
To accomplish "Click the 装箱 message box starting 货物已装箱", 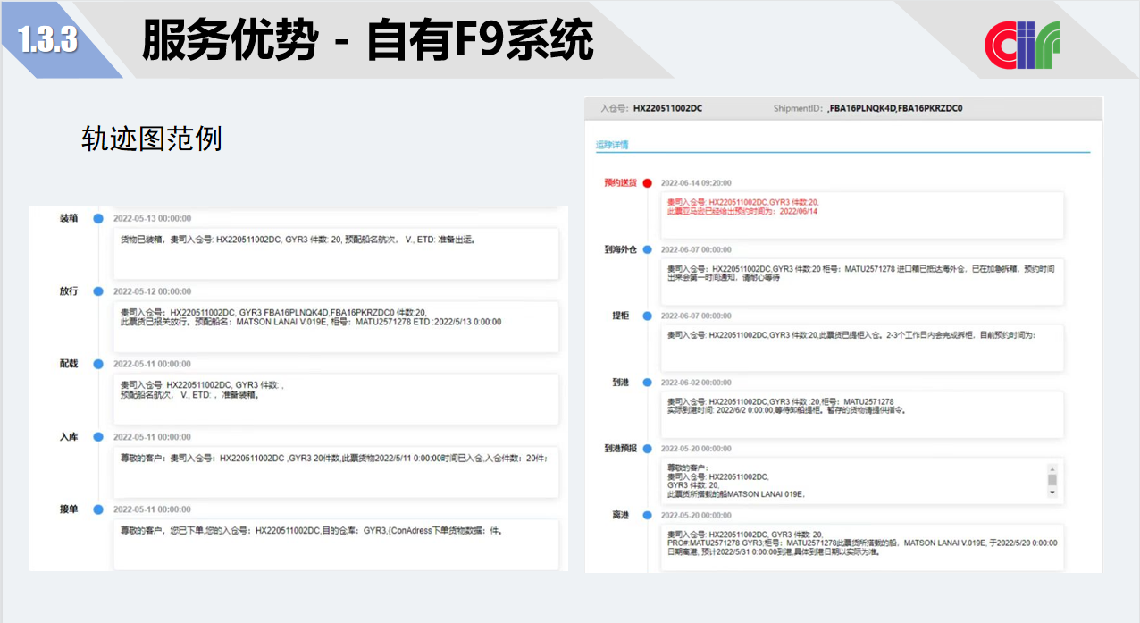I will tap(336, 253).
